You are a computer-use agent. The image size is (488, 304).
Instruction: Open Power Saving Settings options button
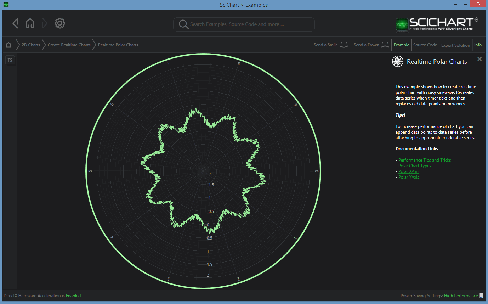[481, 296]
